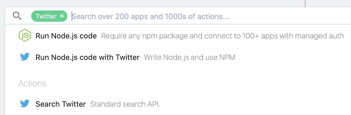
Task: Click the "Write Node.js and use NPM" description
Action: tap(189, 57)
